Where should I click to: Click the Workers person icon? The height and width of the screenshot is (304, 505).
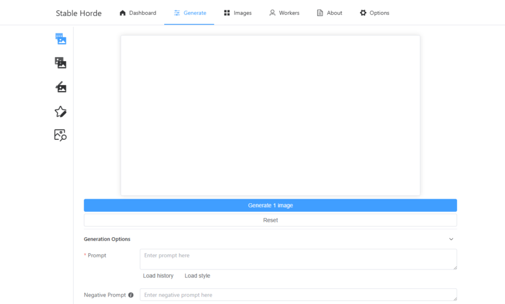[272, 13]
